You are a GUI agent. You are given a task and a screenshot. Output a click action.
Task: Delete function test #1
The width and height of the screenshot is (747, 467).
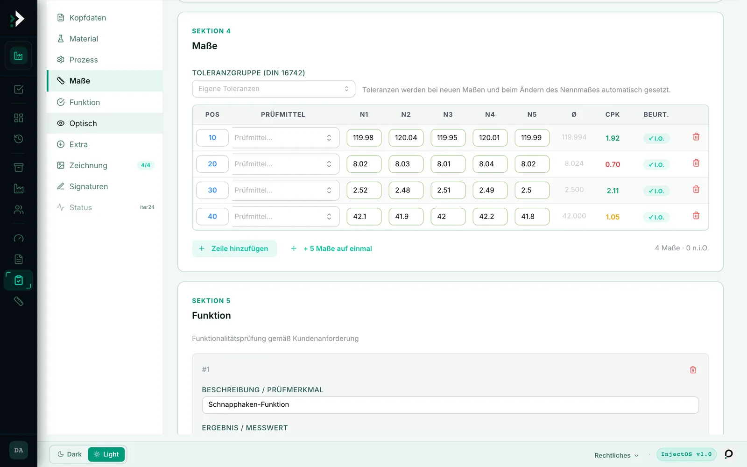coord(693,370)
